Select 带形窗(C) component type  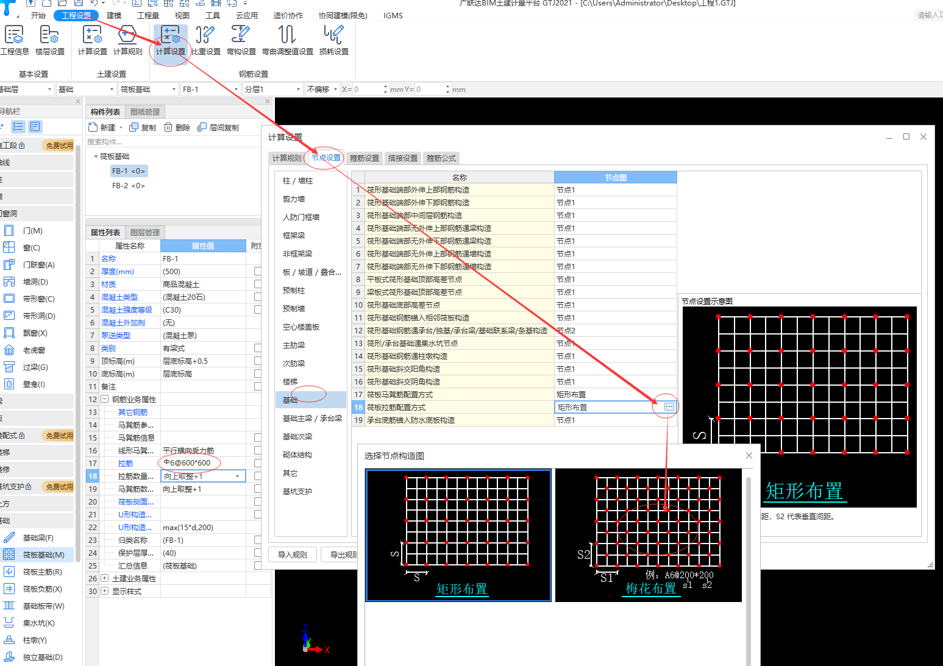[x=30, y=299]
